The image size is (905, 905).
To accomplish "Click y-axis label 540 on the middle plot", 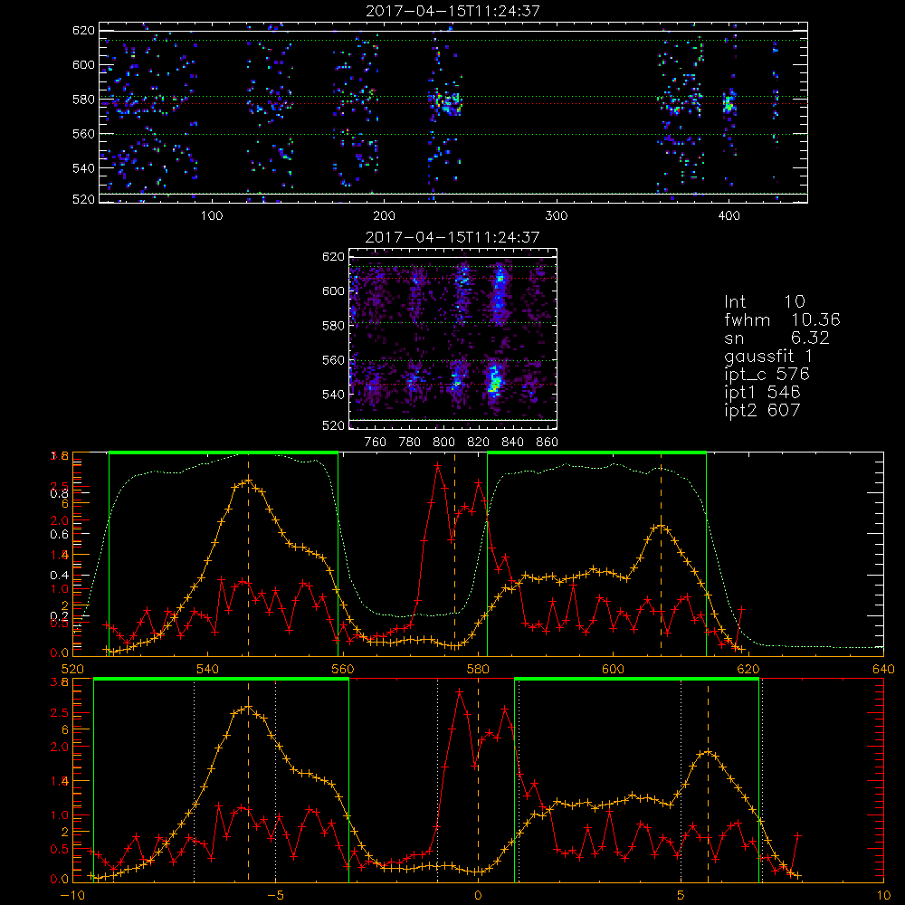I will tap(333, 395).
